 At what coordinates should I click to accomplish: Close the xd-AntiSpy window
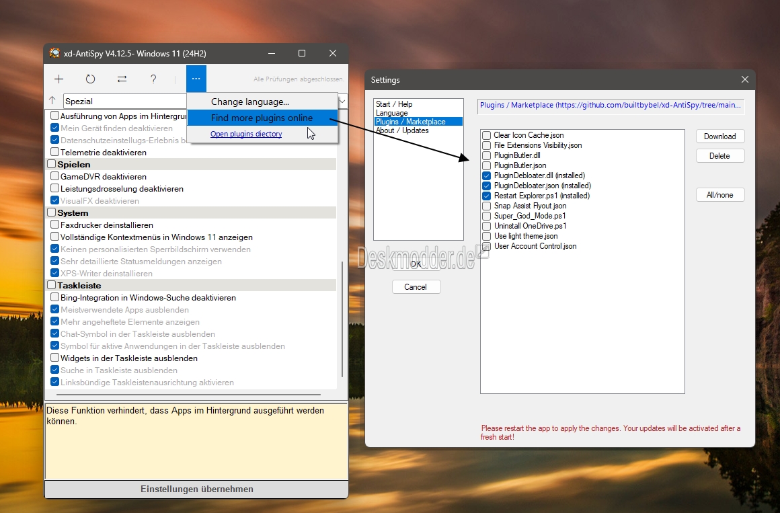(x=333, y=53)
